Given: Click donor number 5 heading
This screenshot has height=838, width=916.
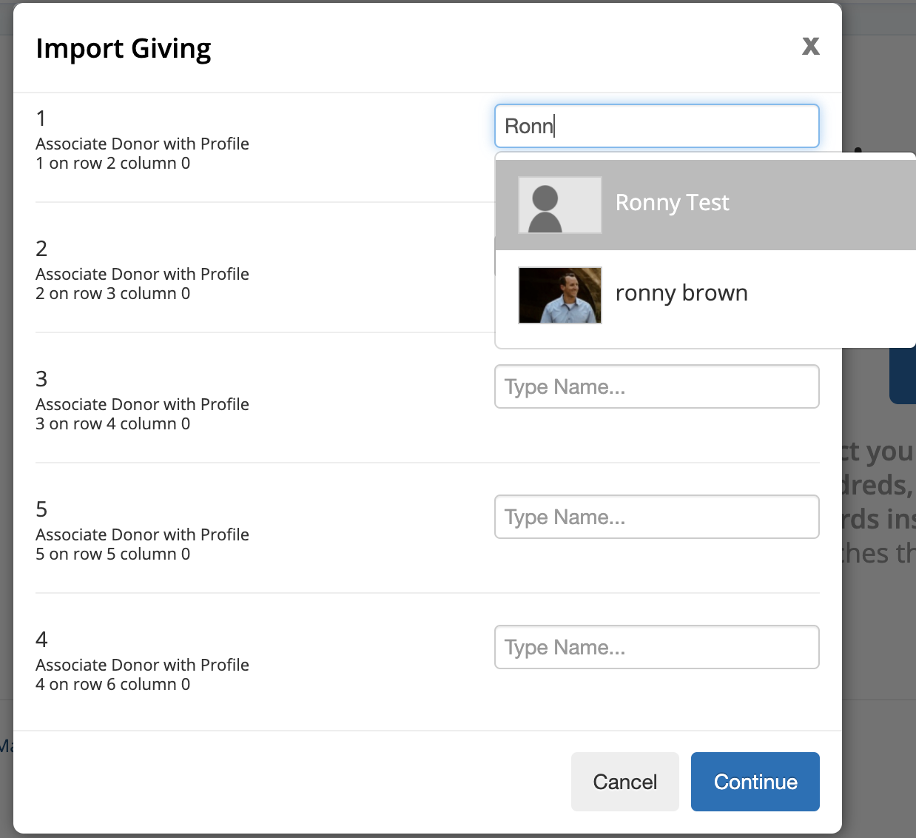Looking at the screenshot, I should (x=41, y=509).
